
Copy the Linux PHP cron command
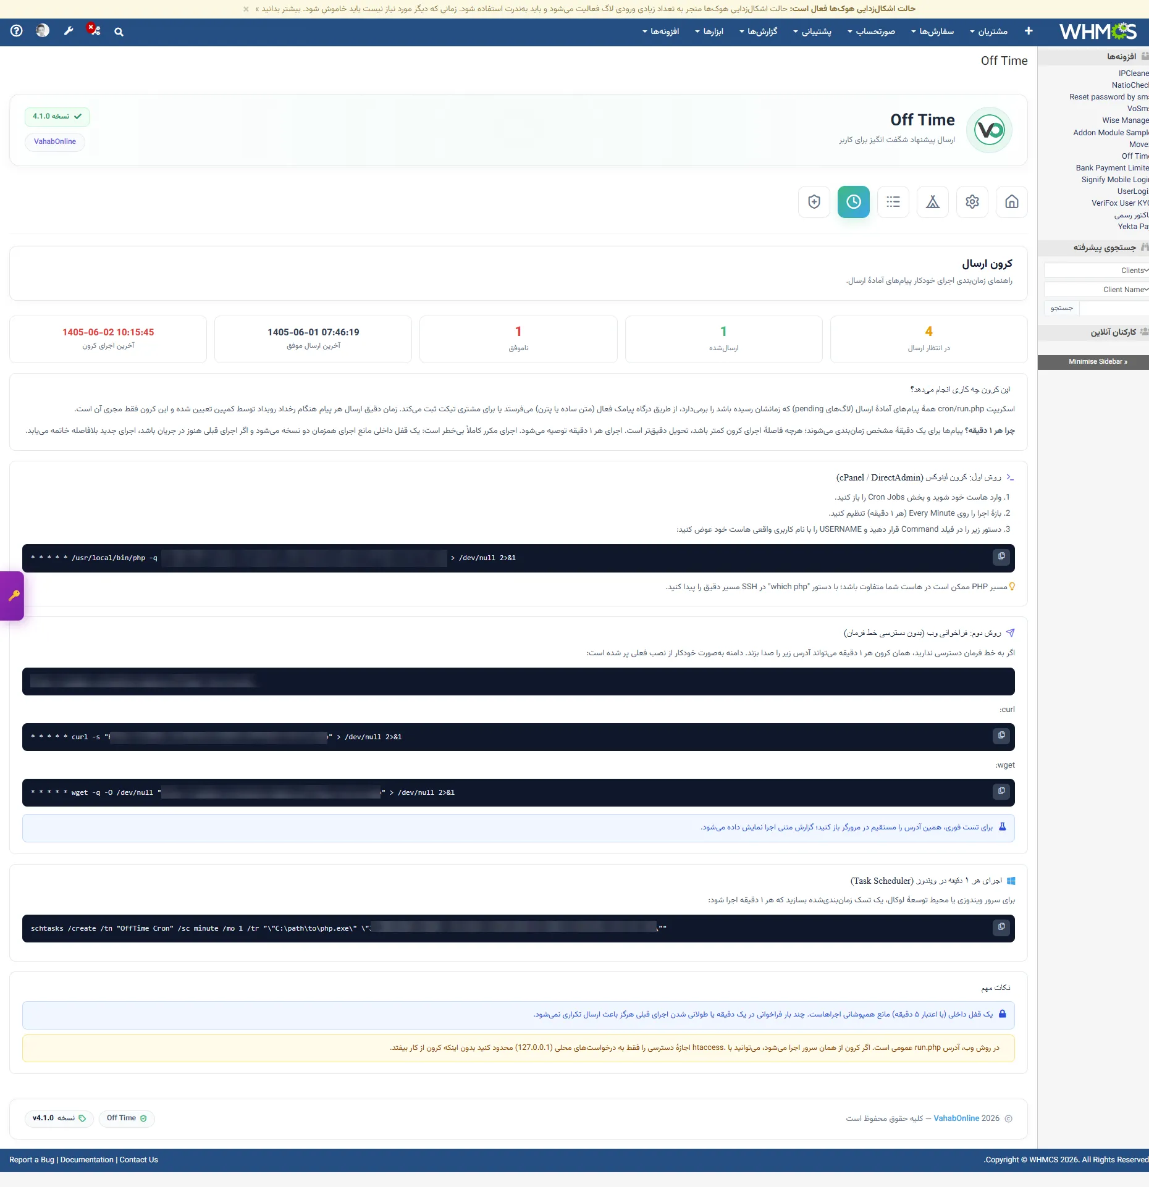pos(1001,556)
